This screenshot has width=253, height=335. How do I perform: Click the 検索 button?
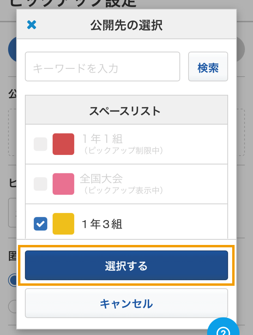208,66
